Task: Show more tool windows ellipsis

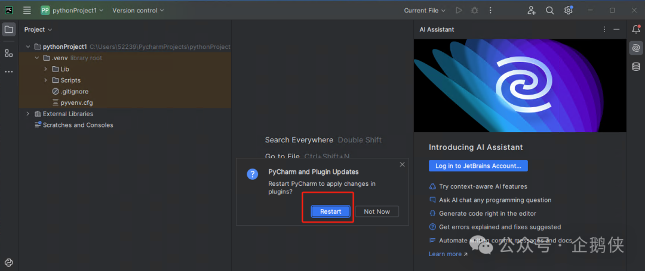Action: (x=9, y=71)
